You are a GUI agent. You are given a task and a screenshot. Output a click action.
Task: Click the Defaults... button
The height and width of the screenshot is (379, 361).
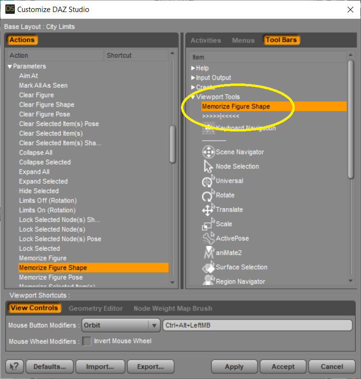(49, 367)
